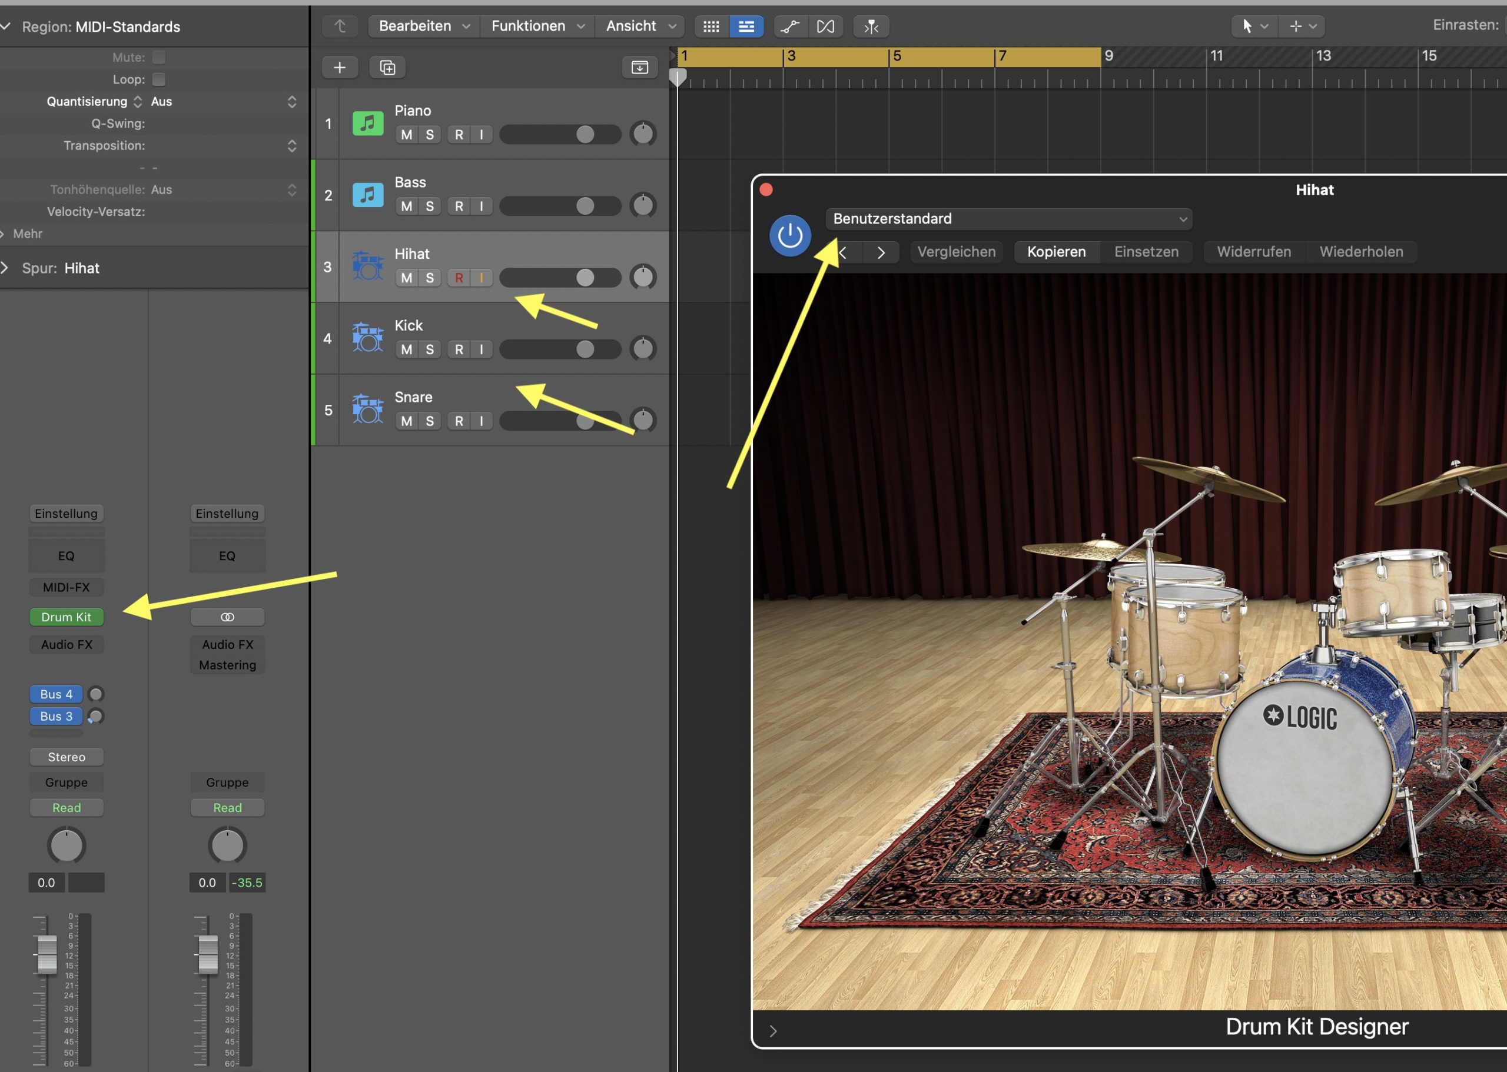Click the Bass track instrument icon
This screenshot has width=1507, height=1072.
tap(368, 195)
